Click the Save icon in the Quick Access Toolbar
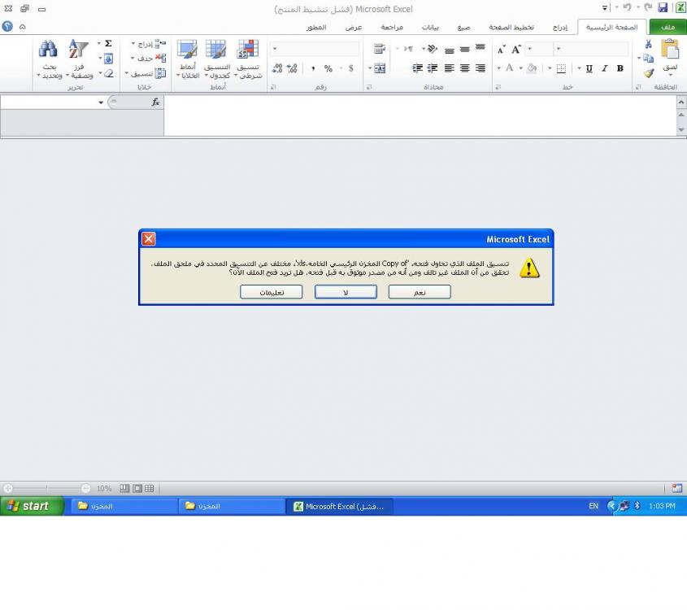Screen dimensions: 687x610 [663, 8]
